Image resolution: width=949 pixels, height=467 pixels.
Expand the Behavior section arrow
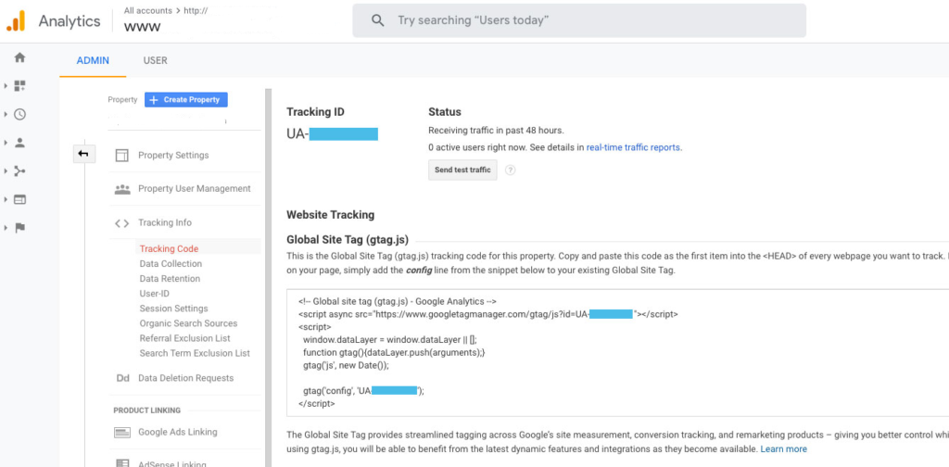point(6,199)
